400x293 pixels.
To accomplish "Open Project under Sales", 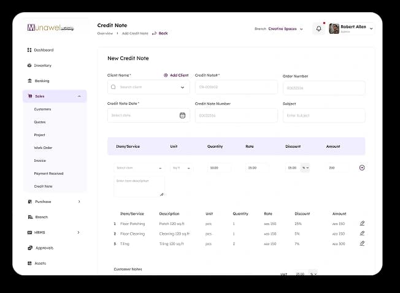I will (39, 135).
